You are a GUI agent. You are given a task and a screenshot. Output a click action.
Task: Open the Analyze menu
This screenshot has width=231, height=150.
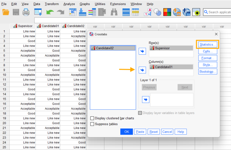point(69,4)
